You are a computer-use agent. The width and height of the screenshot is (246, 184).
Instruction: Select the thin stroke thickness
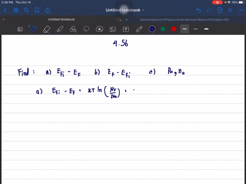click(x=196, y=29)
